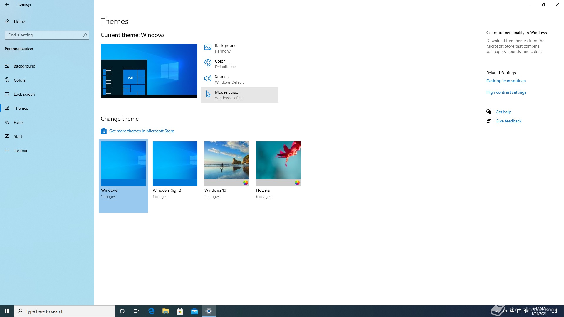Click the Microsoft Store bag icon link
This screenshot has height=317, width=564.
tap(104, 131)
